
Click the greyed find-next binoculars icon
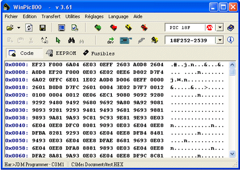[x=81, y=41]
